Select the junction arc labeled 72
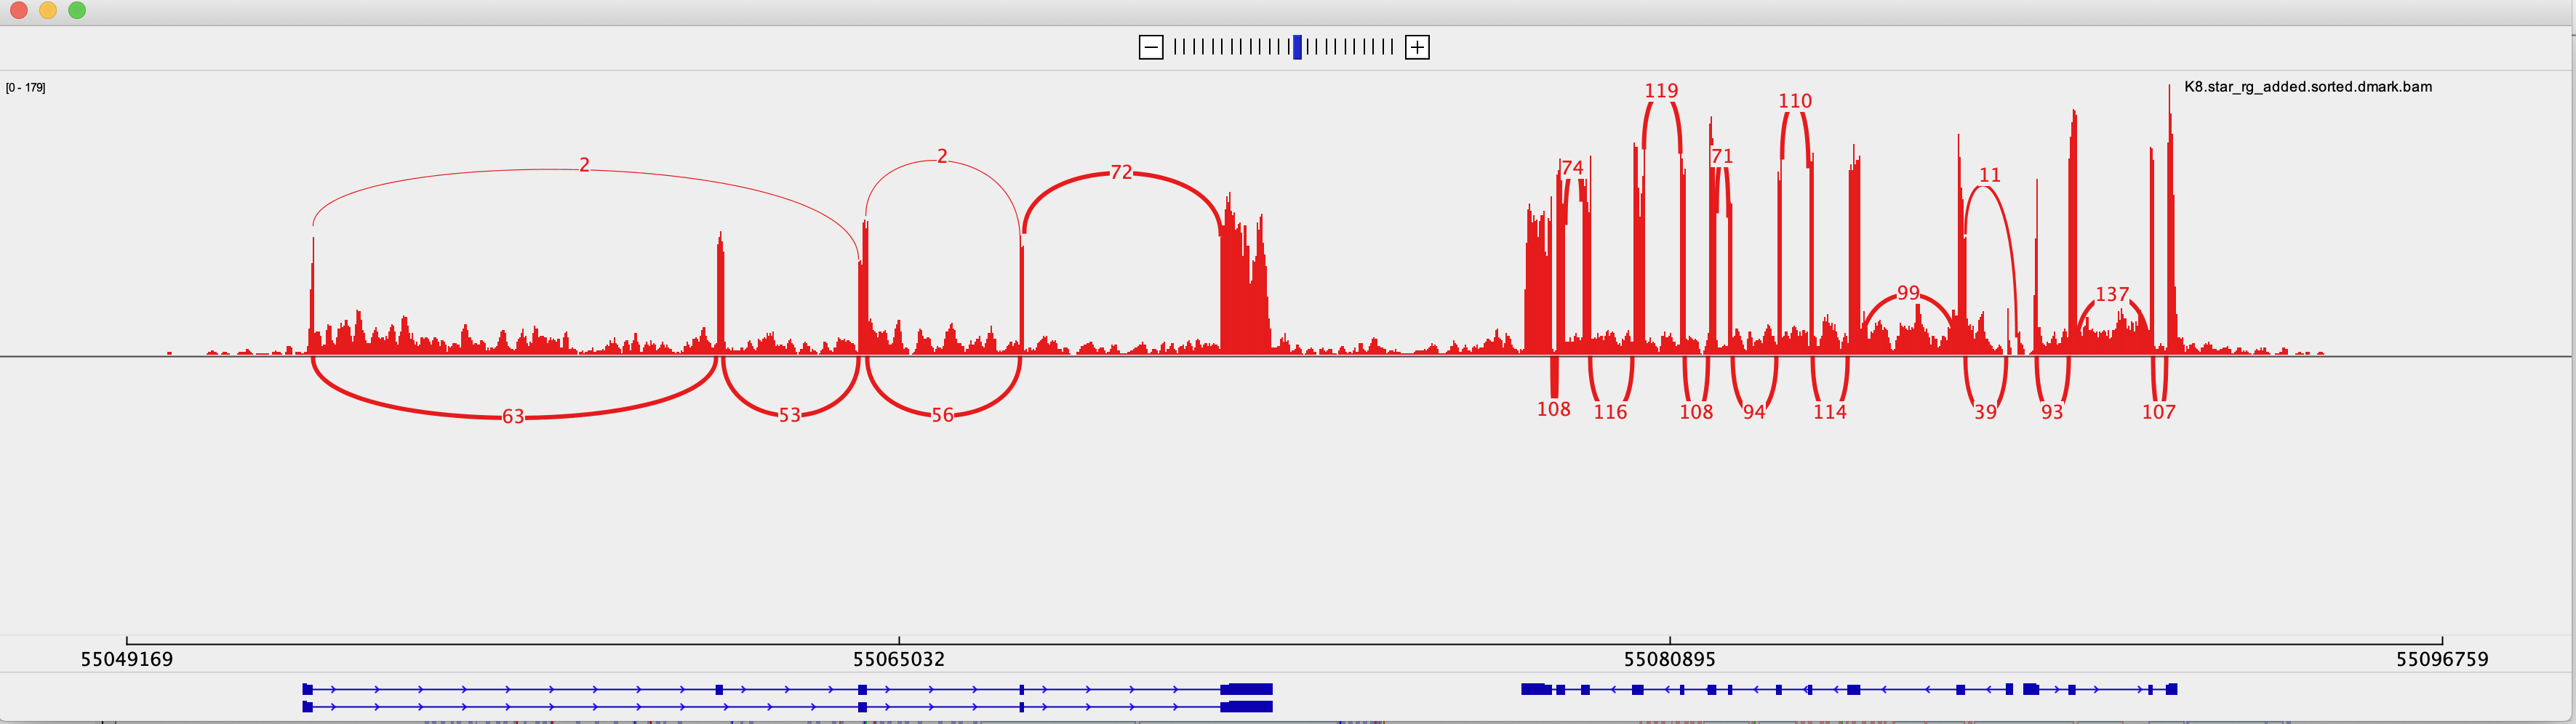The image size is (2576, 724). coord(1121,172)
